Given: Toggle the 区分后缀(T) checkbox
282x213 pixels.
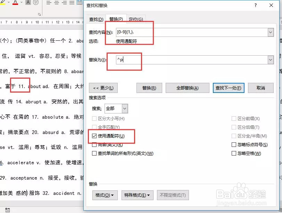Looking at the screenshot, I should point(234,127).
